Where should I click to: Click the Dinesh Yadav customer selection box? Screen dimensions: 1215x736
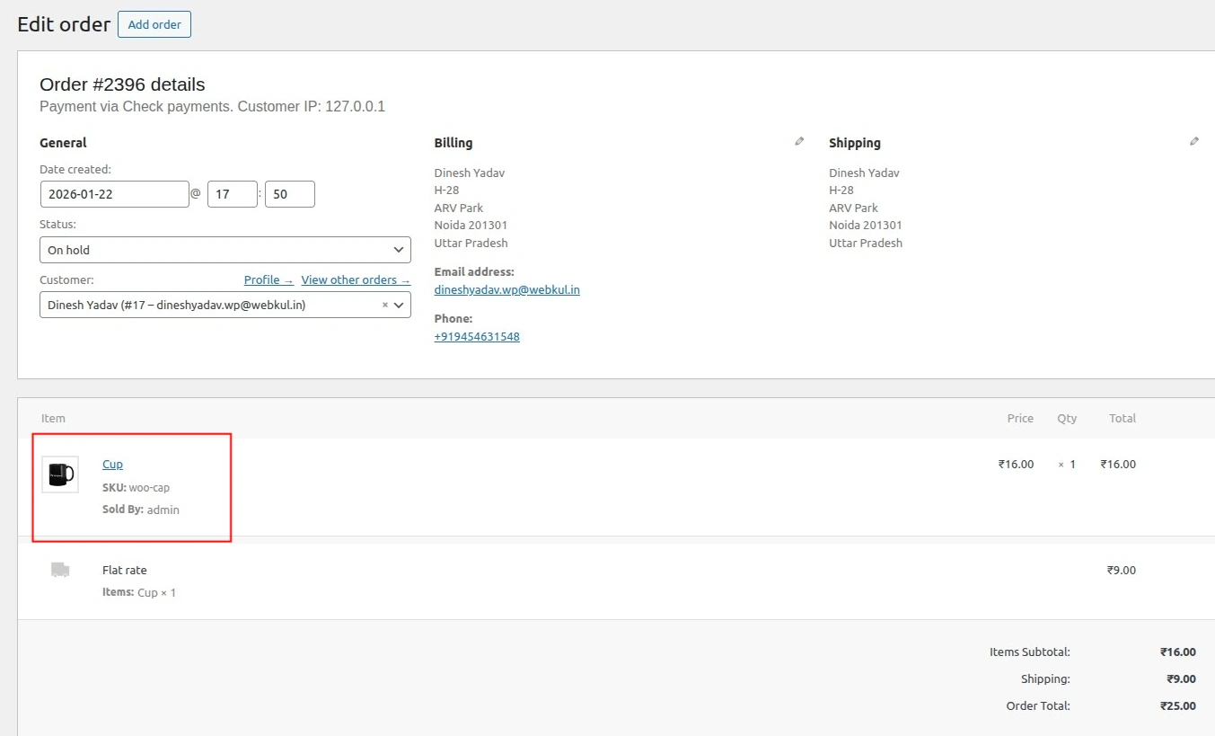point(207,305)
